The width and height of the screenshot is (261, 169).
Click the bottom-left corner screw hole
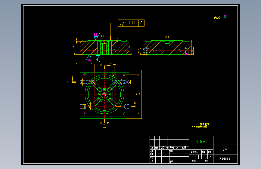tap(85, 114)
